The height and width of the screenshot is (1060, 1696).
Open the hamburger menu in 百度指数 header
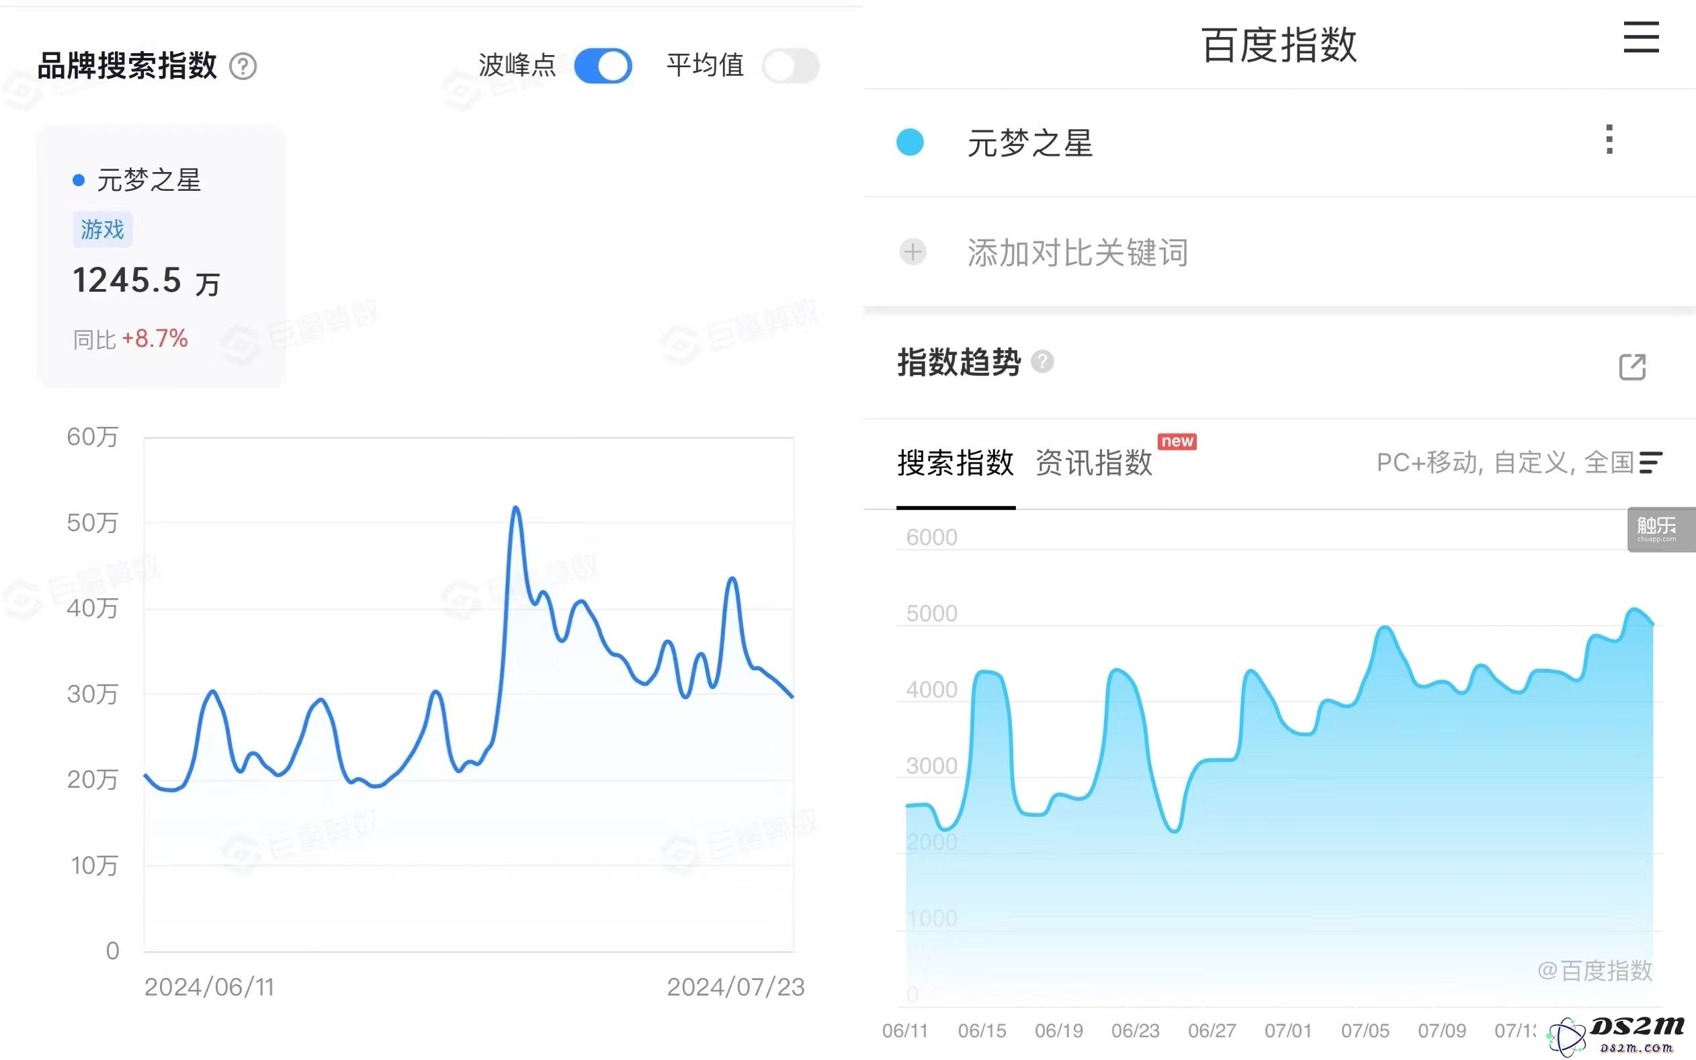coord(1641,37)
